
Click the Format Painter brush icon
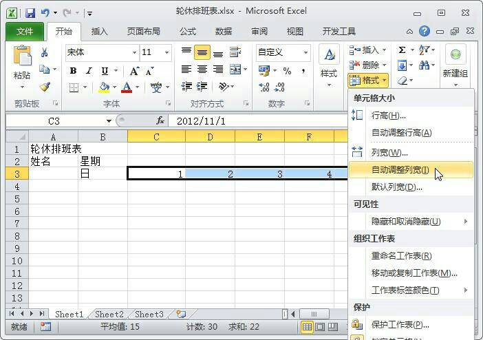45,87
